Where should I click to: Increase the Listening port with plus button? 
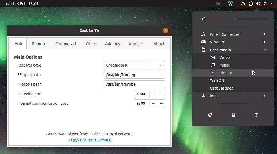pos(161,94)
